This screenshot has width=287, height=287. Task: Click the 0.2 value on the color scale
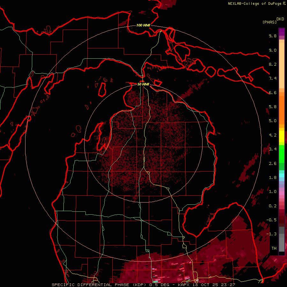pos(273,206)
